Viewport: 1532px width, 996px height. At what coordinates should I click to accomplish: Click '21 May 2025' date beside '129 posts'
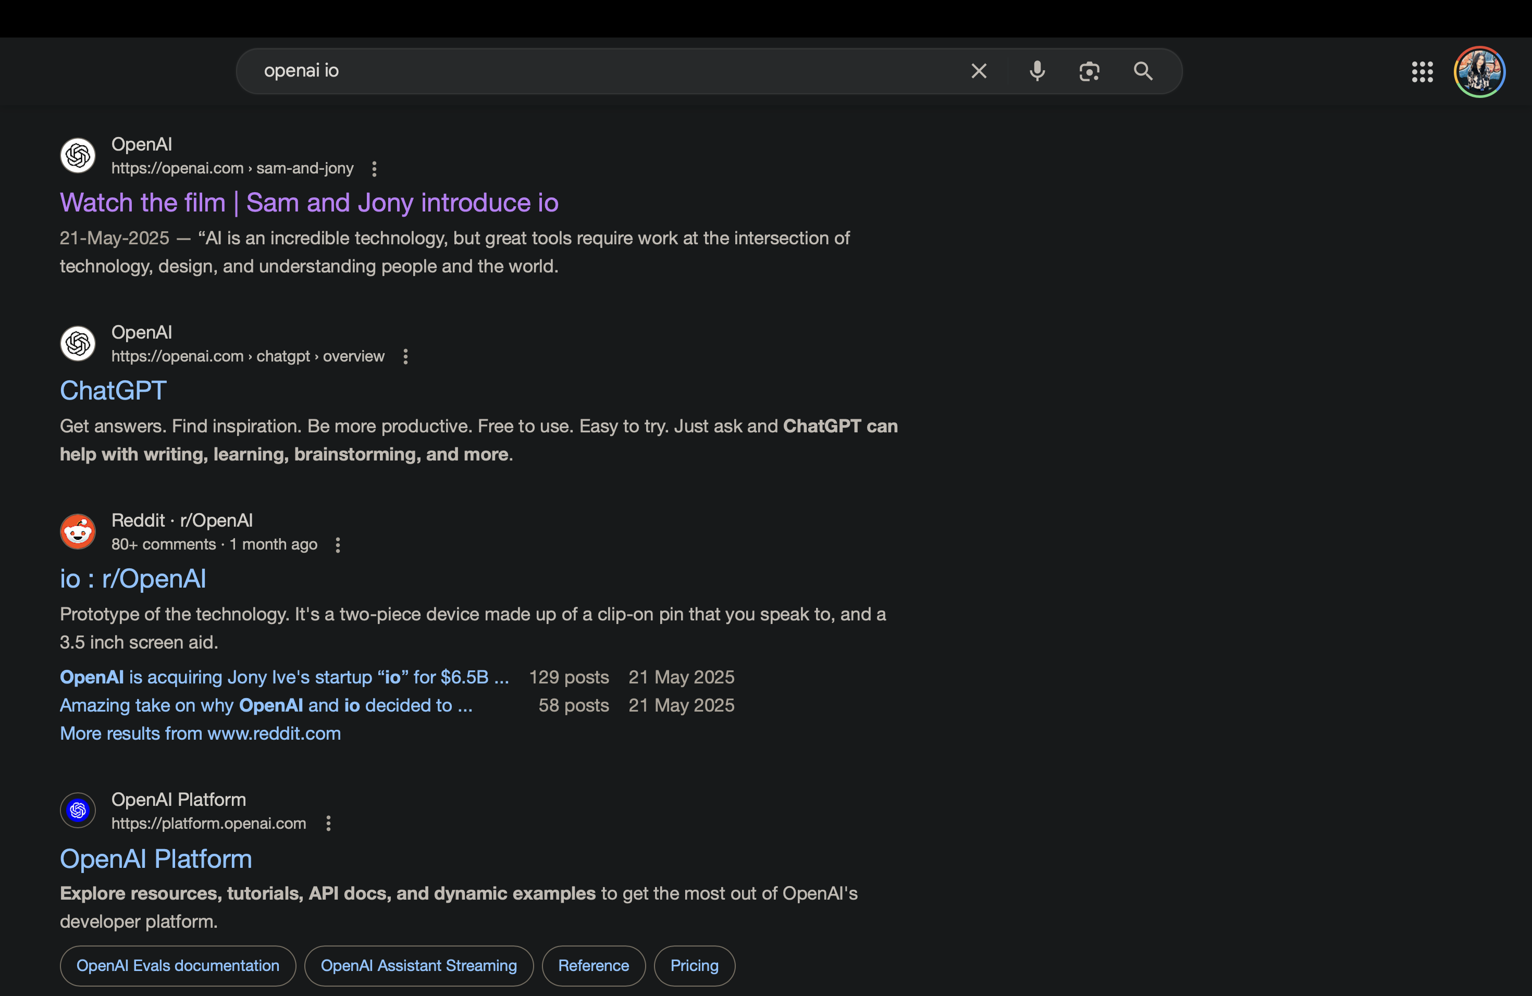click(x=682, y=677)
